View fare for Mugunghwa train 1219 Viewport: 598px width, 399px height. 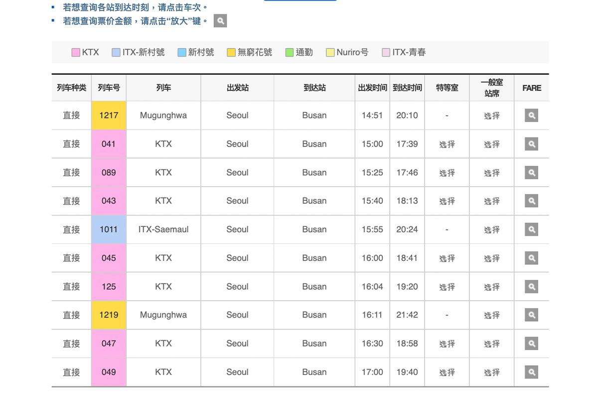pyautogui.click(x=532, y=315)
